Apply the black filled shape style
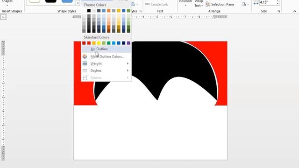The height and width of the screenshot is (168, 299). pos(51,1)
